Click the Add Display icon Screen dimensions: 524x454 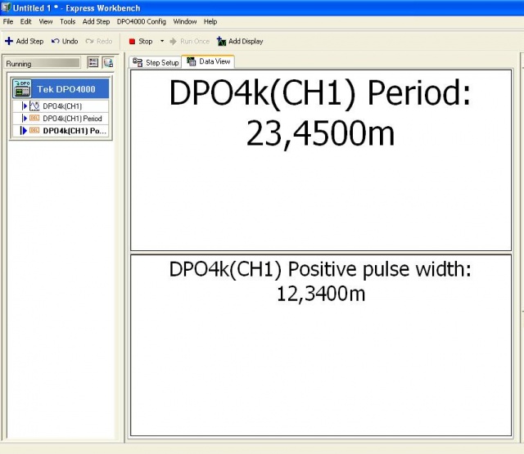click(221, 42)
